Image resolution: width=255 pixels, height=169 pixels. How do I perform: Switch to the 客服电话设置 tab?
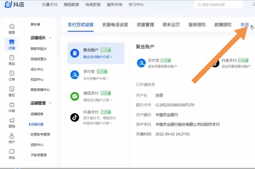pyautogui.click(x=115, y=25)
